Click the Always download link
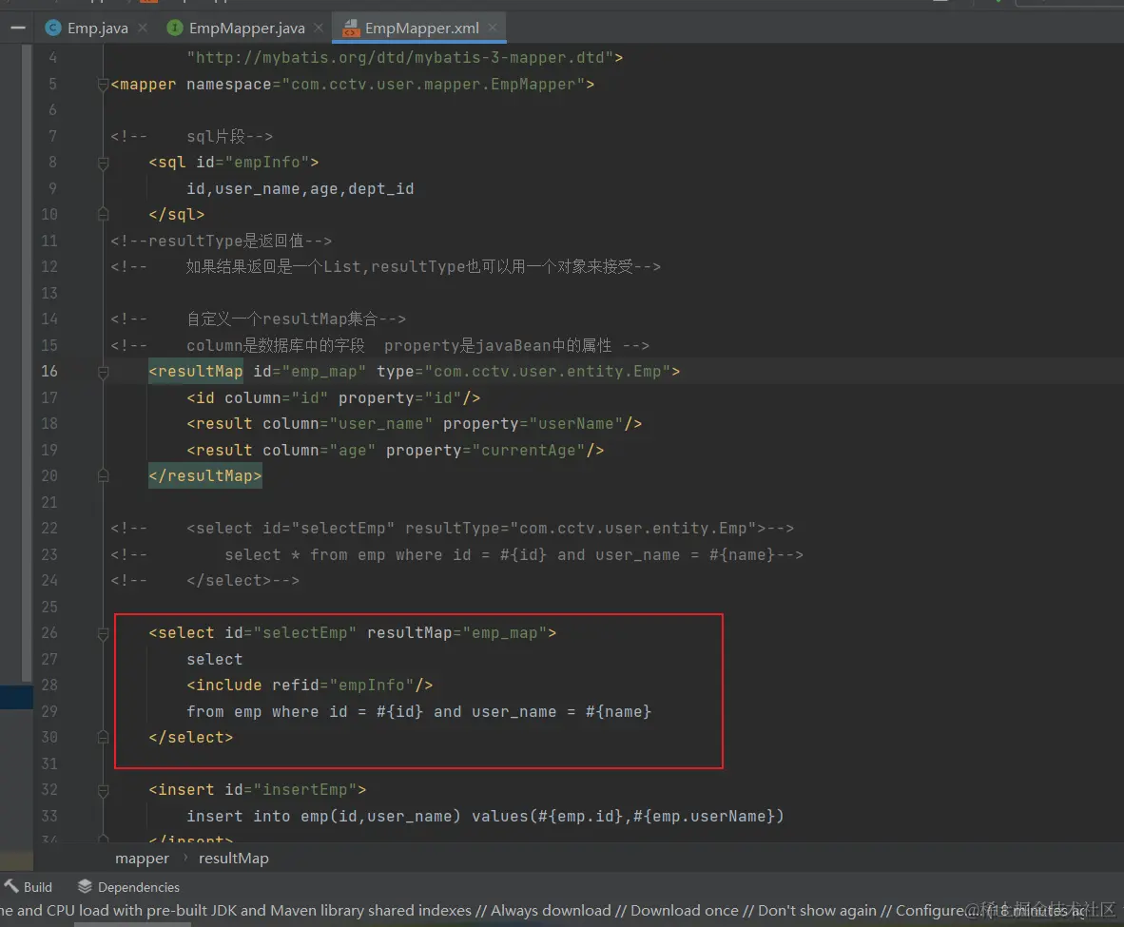Screen dimensions: 1124x927 tap(551, 911)
